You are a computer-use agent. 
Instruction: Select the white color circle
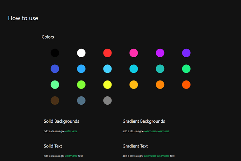81,53
